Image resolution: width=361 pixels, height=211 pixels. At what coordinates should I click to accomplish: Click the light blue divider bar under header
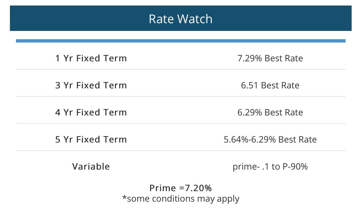(180, 41)
